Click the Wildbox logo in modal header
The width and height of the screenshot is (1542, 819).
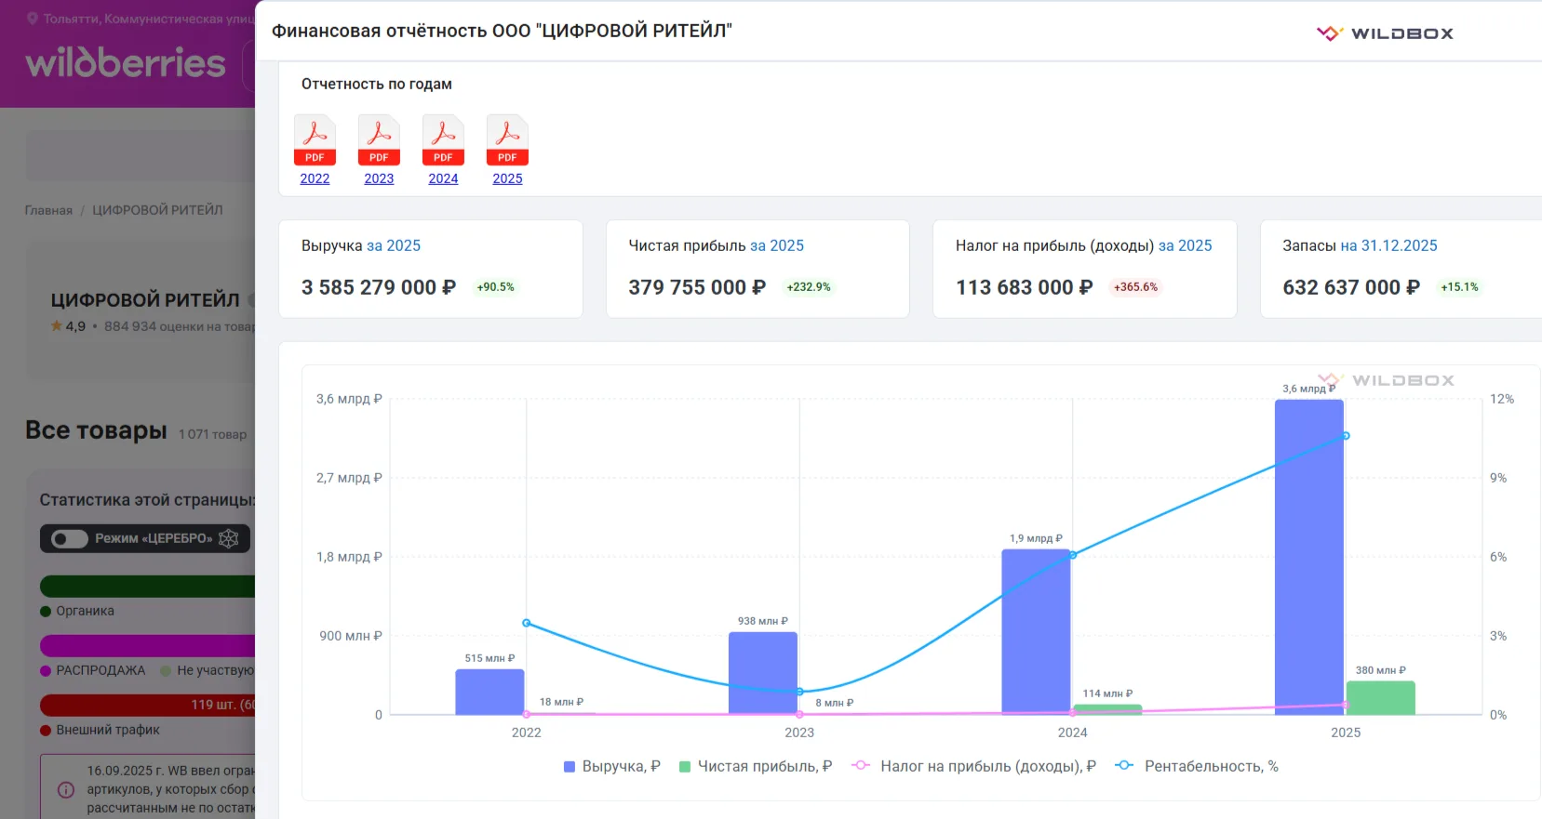(1385, 33)
